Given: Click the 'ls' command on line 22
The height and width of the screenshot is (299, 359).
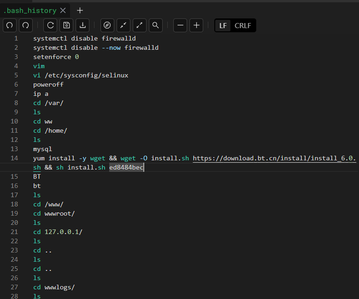Looking at the screenshot, I should coord(37,241).
